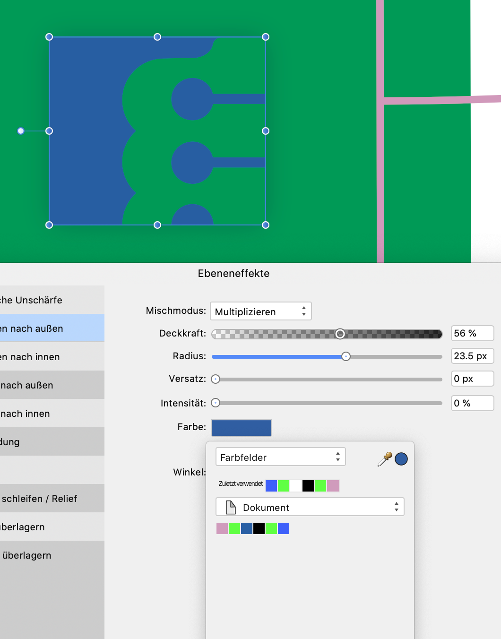Click the top-left selection handle
Viewport: 501px width, 639px height.
49,37
